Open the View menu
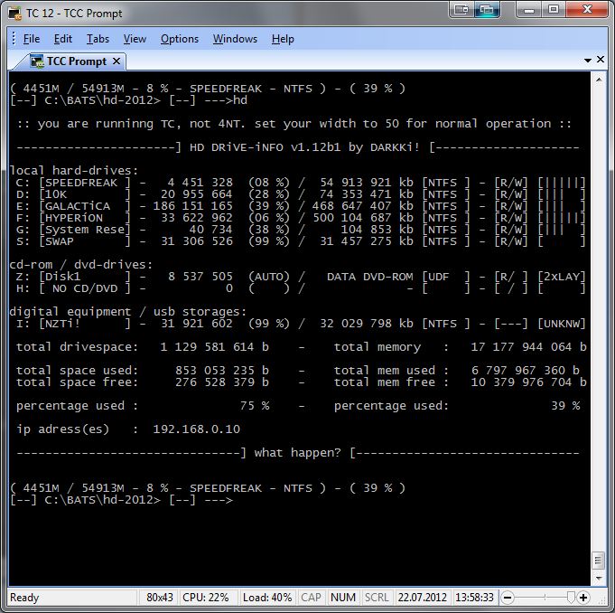 point(135,39)
